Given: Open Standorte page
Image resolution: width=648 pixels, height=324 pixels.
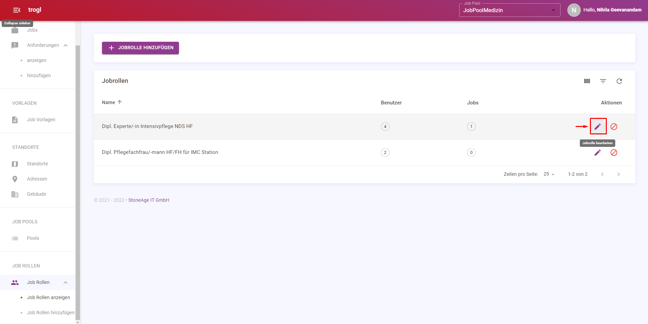Looking at the screenshot, I should coord(37,164).
